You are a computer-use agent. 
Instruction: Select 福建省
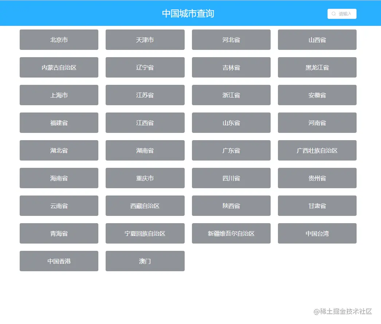(59, 123)
